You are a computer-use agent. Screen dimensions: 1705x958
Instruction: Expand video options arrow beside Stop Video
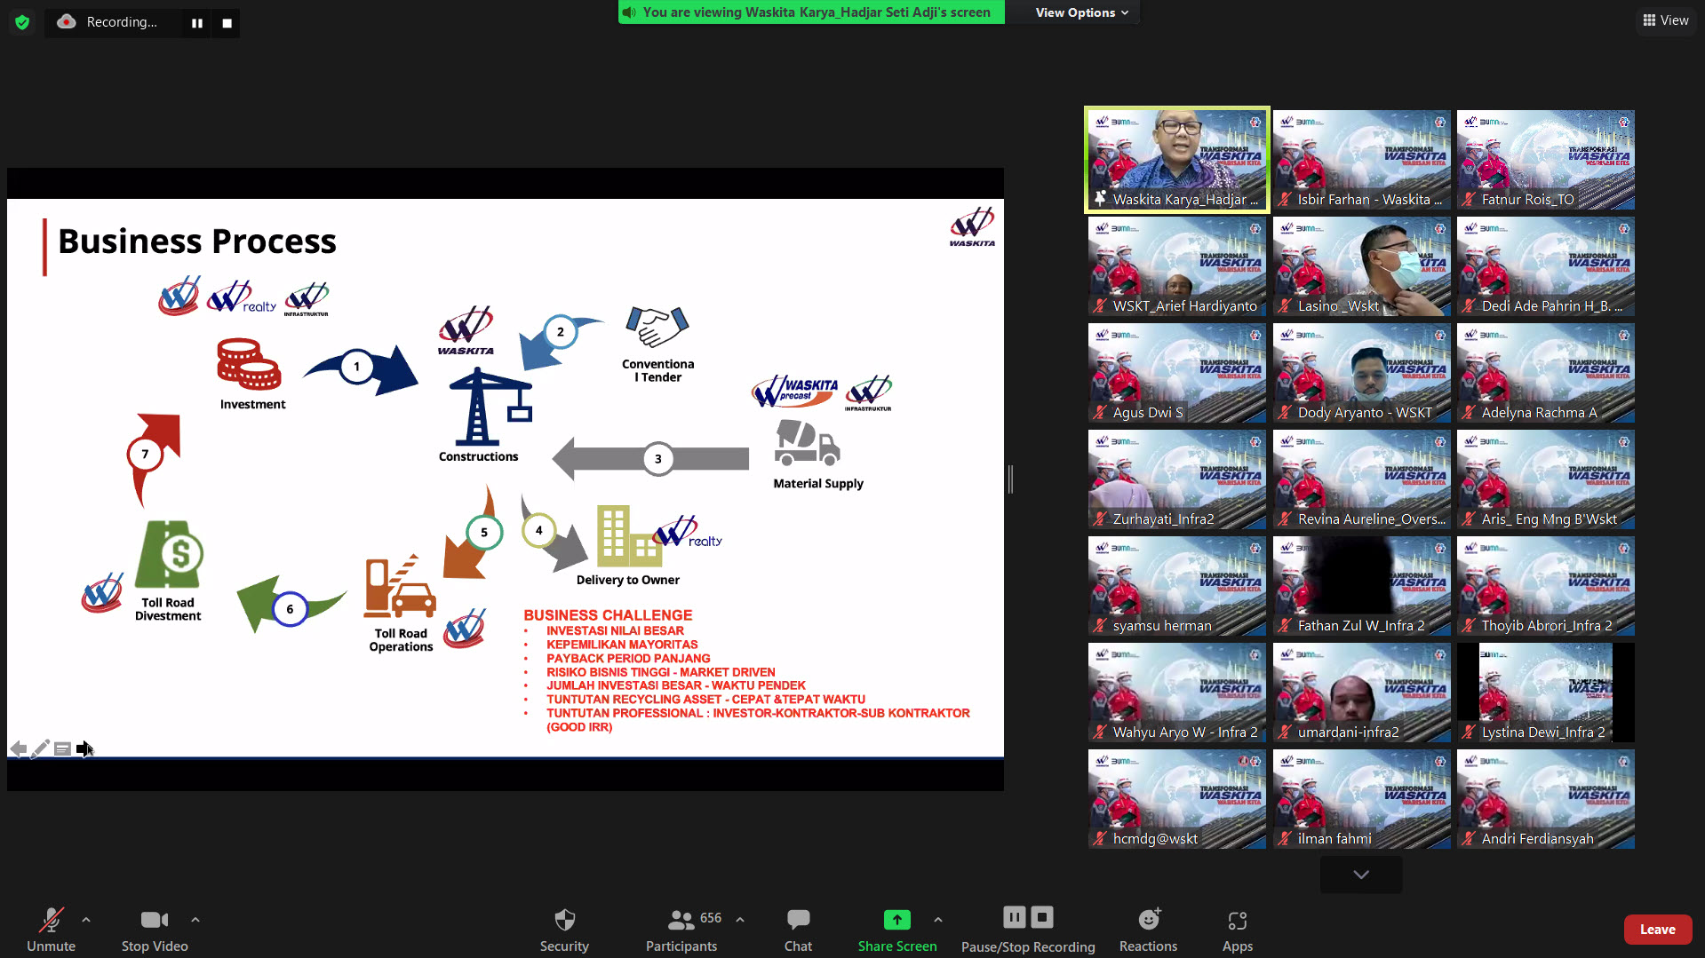[195, 920]
